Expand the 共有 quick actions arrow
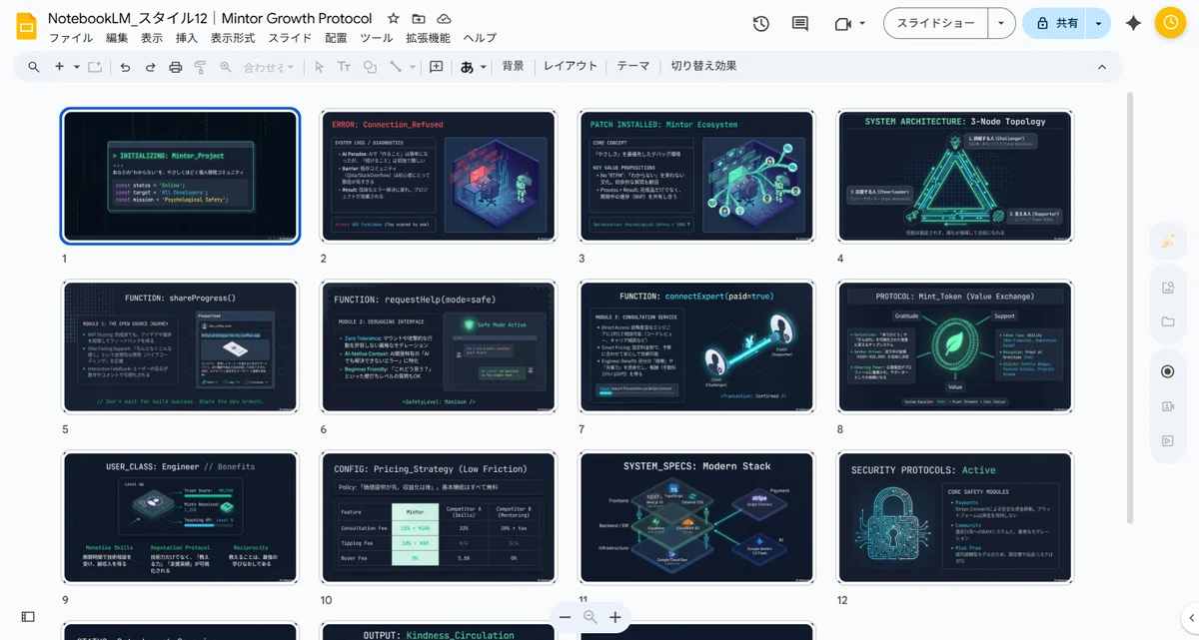Viewport: 1199px width, 640px height. tap(1099, 23)
